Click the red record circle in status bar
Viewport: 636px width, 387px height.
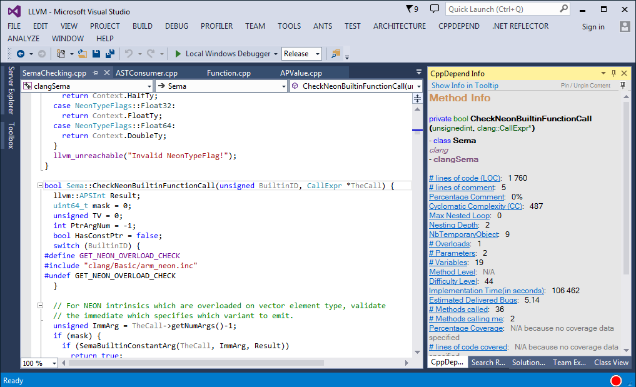616,381
